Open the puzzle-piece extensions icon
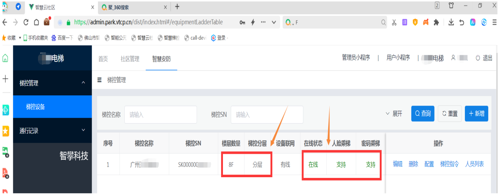This screenshot has width=500, height=194. 436,22
